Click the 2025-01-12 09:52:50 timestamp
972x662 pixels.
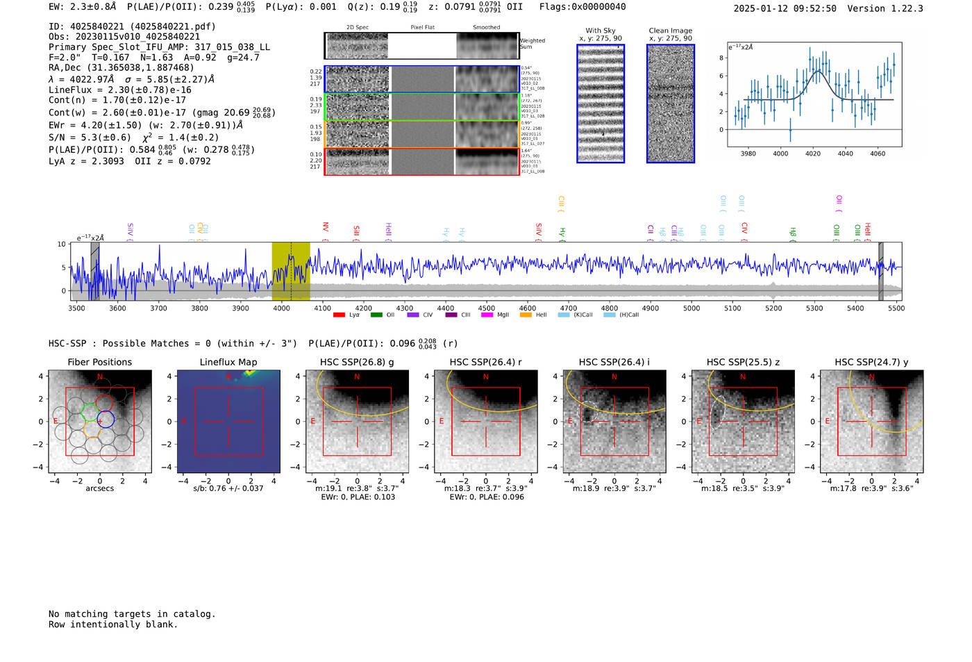pos(785,8)
